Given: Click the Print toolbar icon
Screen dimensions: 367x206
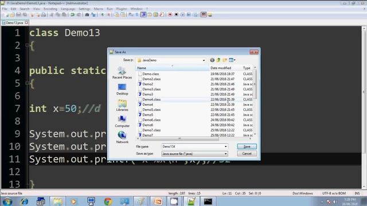Looking at the screenshot, I should coord(44,15).
